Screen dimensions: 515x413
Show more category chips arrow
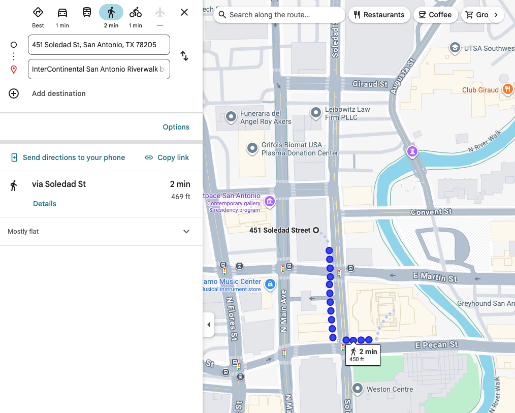(x=496, y=15)
